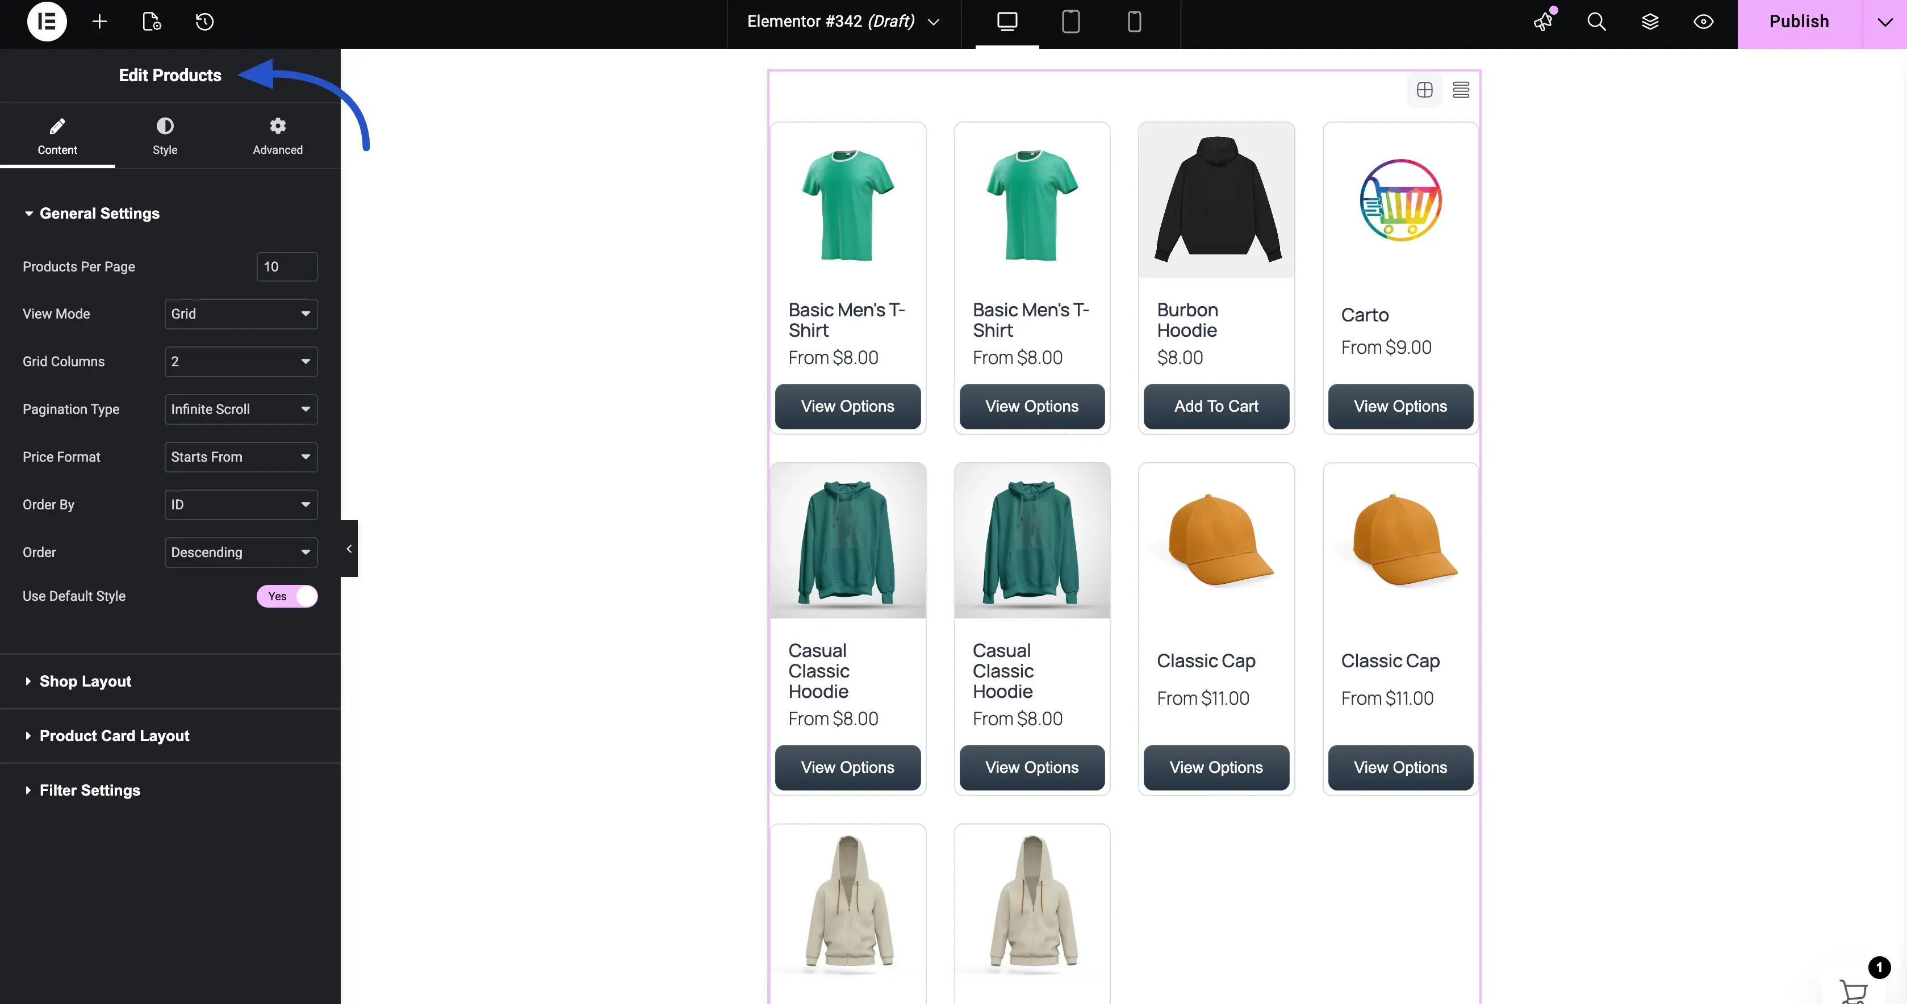Click the Add Element plus icon
Screen dimensions: 1907x1004
pos(99,22)
